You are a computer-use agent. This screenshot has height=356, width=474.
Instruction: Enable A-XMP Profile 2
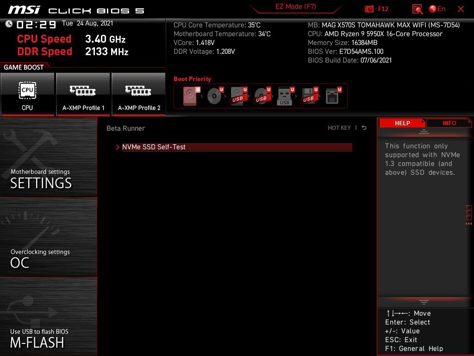click(x=139, y=95)
